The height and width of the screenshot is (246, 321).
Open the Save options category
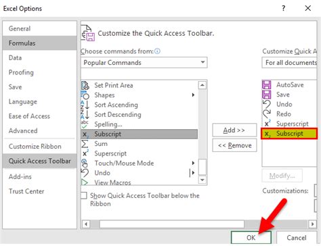(39, 87)
